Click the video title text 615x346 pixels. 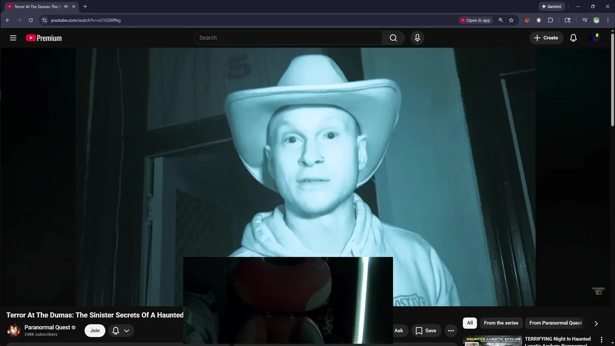(95, 315)
